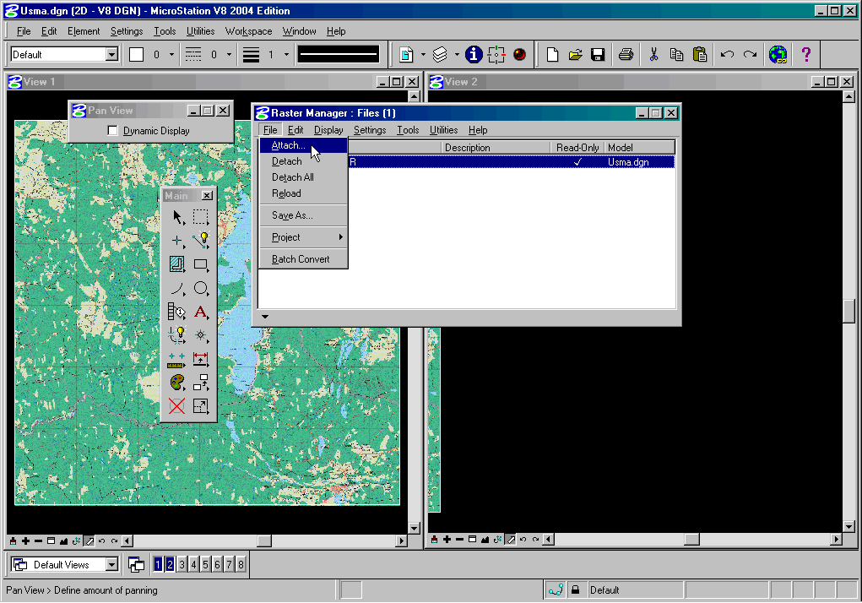
Task: Open Raster Manager Display menu
Action: click(x=328, y=130)
